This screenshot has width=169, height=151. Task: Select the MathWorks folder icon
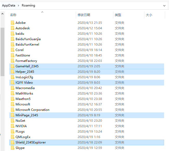click(12, 94)
